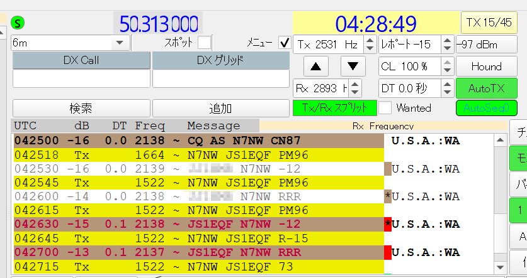The image size is (527, 278).
Task: Click the Hound mode button
Action: pyautogui.click(x=486, y=67)
